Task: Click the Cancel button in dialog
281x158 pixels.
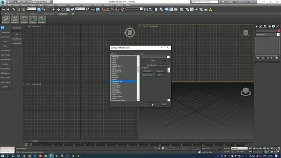Action: (164, 104)
